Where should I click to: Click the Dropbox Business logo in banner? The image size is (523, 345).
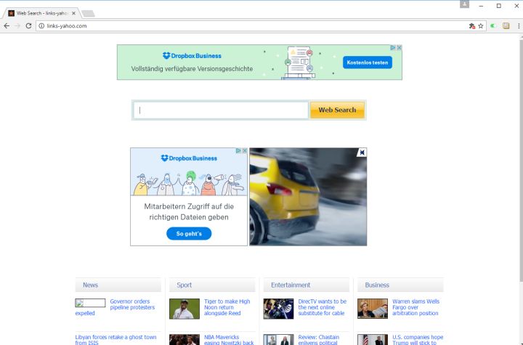[192, 56]
